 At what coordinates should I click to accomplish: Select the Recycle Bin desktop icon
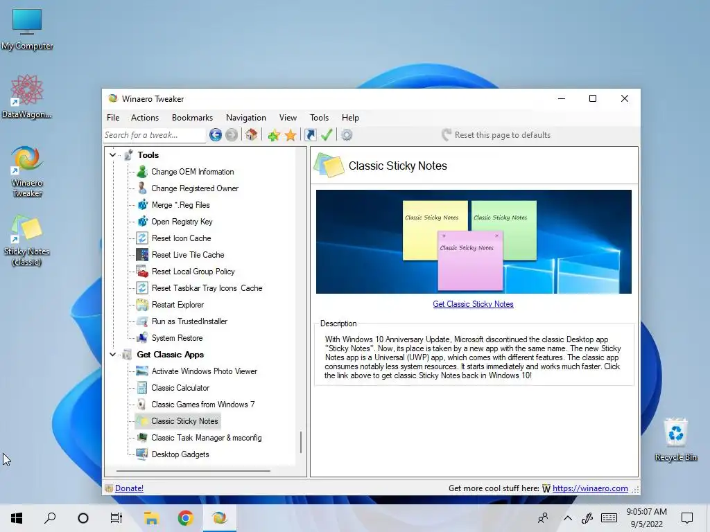[675, 440]
